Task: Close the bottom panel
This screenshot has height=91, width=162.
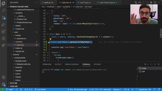Action: click(159, 64)
